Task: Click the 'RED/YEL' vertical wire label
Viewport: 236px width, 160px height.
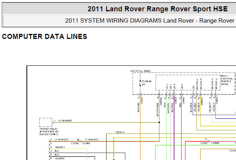Action: pyautogui.click(x=138, y=107)
